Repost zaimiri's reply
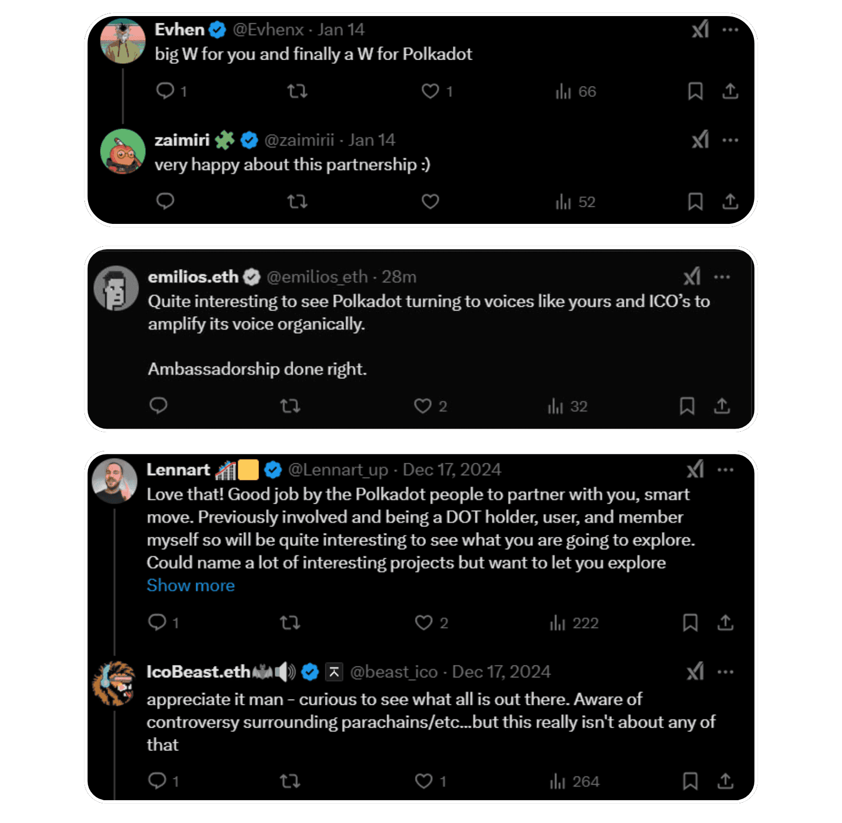The width and height of the screenshot is (842, 823). tap(297, 202)
